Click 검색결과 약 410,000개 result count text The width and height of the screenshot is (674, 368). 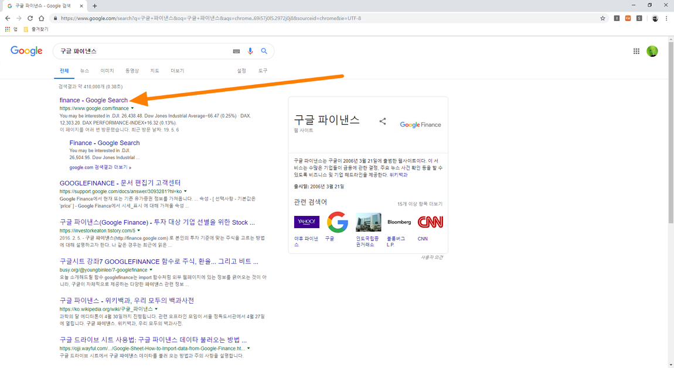pyautogui.click(x=91, y=87)
